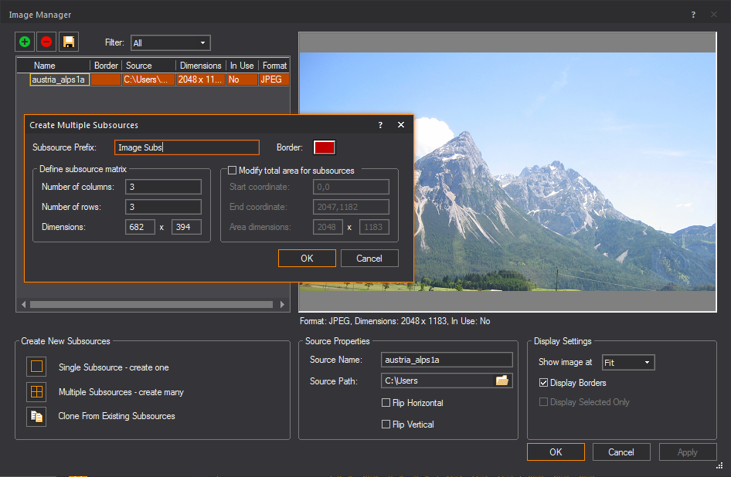Click the red remove image source icon
The width and height of the screenshot is (731, 477).
(x=47, y=42)
